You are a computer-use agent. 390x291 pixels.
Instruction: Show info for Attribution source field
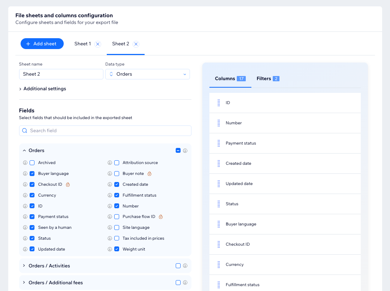(110, 163)
